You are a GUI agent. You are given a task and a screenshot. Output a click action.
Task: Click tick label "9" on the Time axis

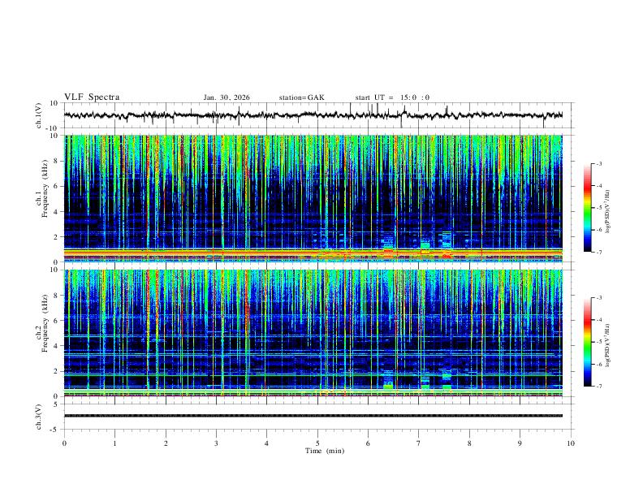tap(520, 443)
